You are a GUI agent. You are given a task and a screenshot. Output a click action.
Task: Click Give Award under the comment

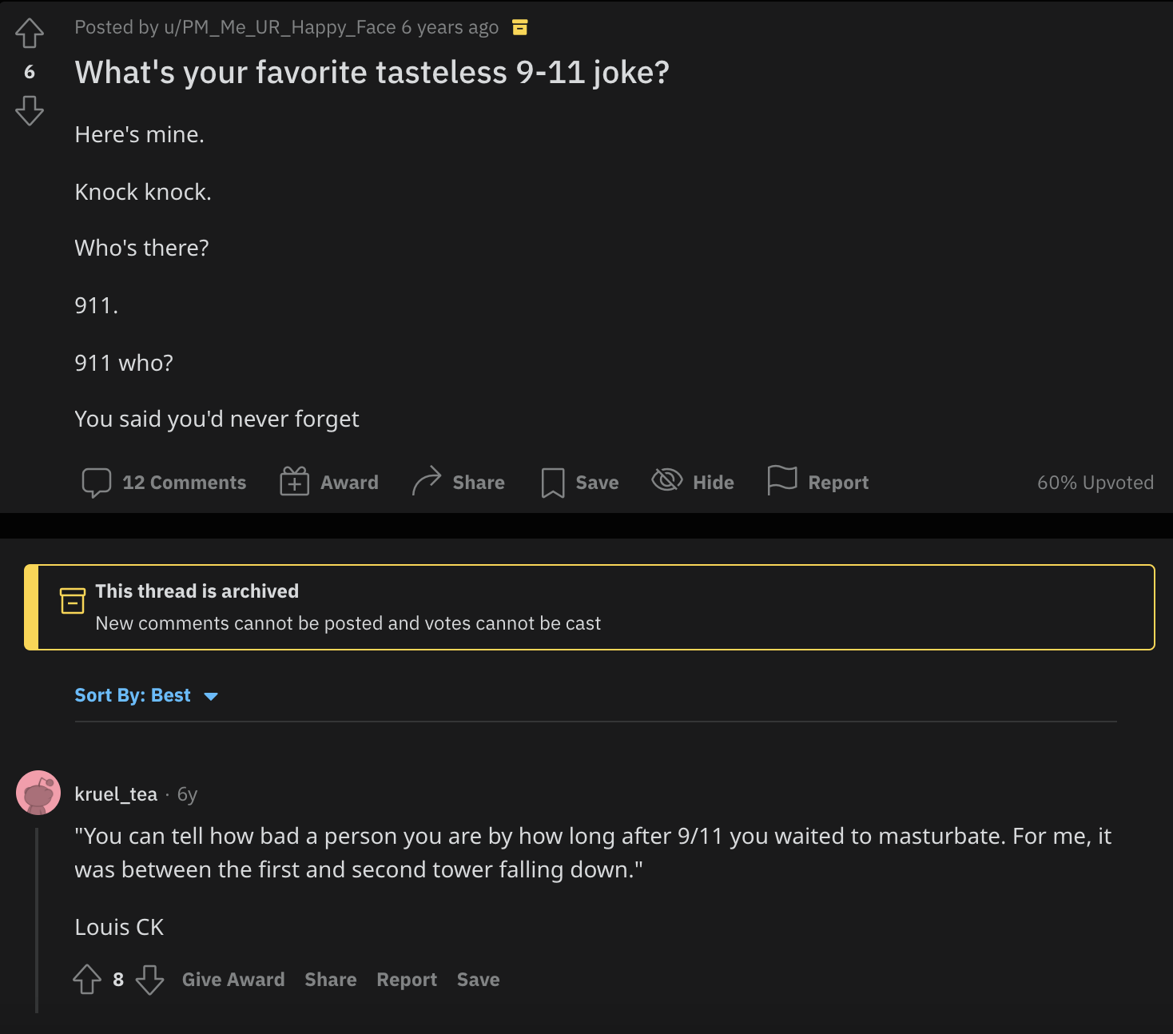pos(233,979)
